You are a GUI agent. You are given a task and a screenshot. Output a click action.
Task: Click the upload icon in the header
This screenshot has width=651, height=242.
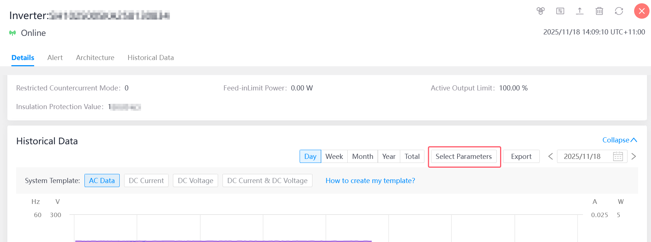click(x=580, y=11)
